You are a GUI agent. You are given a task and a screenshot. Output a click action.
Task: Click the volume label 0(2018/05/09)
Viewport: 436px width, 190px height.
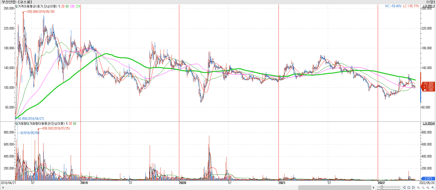[30, 133]
